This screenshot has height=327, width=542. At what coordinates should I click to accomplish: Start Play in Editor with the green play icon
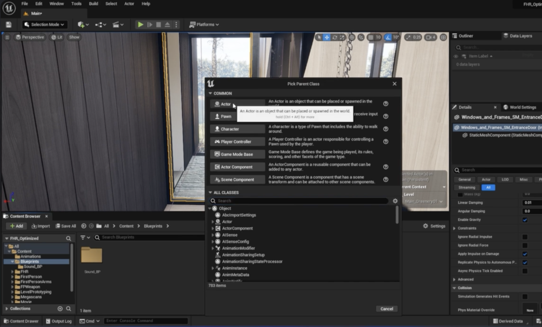(x=140, y=24)
